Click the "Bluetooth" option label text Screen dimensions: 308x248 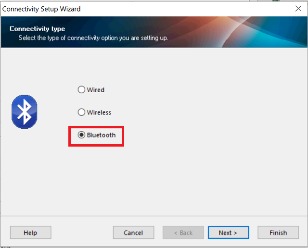[x=101, y=135]
